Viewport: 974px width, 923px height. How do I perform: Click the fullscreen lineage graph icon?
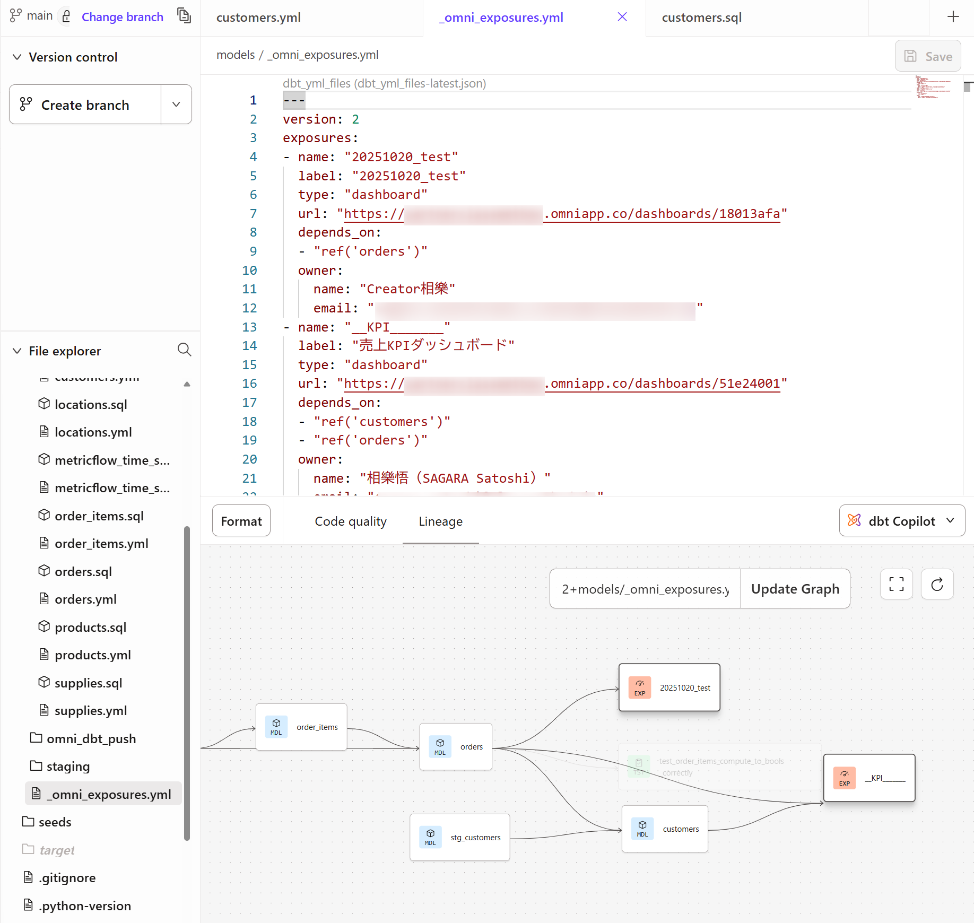(x=896, y=584)
